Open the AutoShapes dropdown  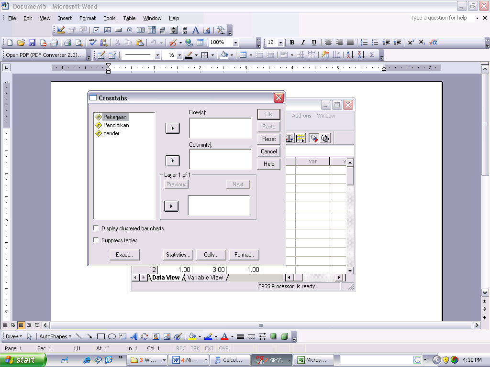[56, 336]
